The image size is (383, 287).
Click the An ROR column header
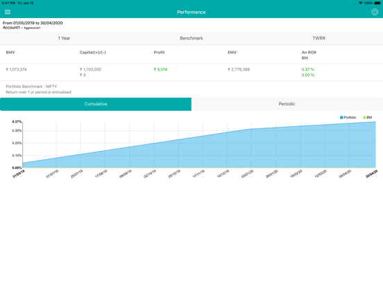pyautogui.click(x=309, y=53)
